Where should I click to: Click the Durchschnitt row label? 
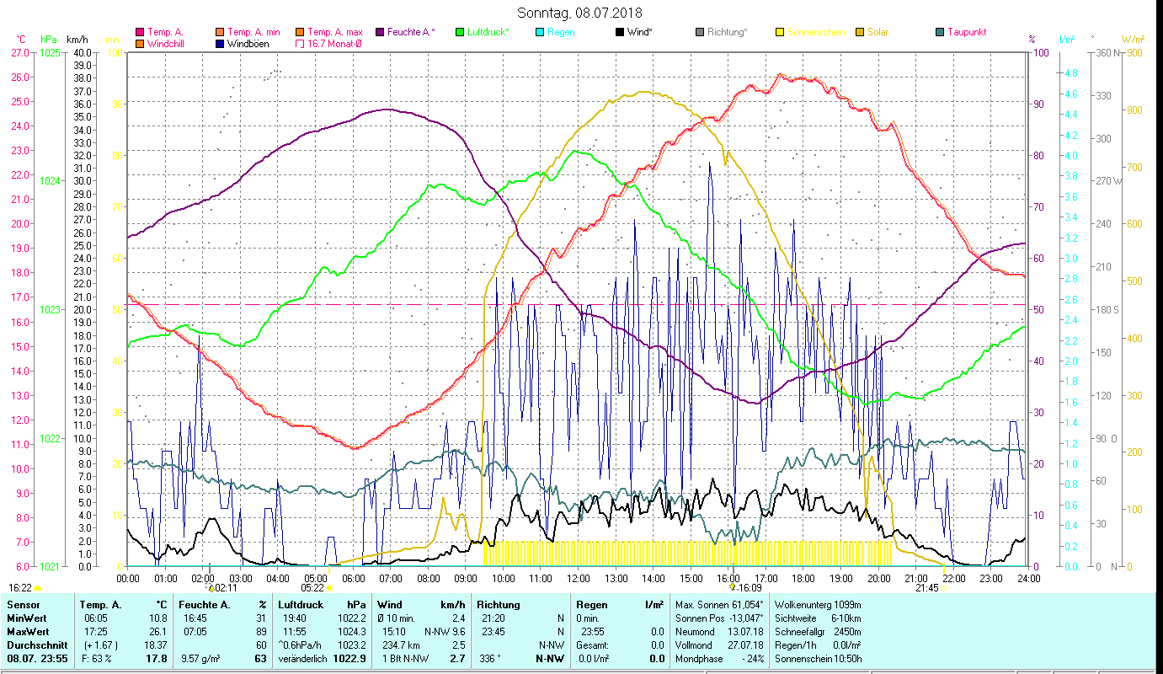(36, 645)
